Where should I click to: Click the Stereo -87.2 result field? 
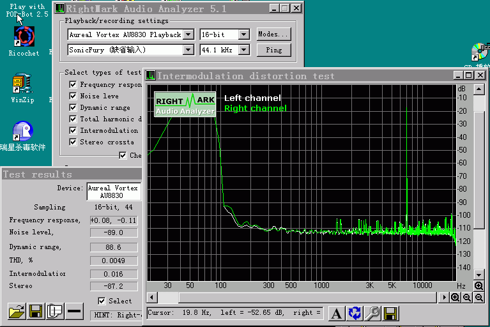coord(114,286)
